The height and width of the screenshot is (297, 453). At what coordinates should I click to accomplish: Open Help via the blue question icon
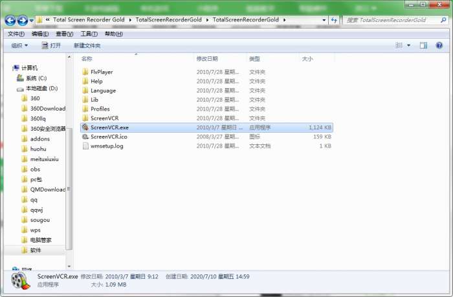[439, 45]
